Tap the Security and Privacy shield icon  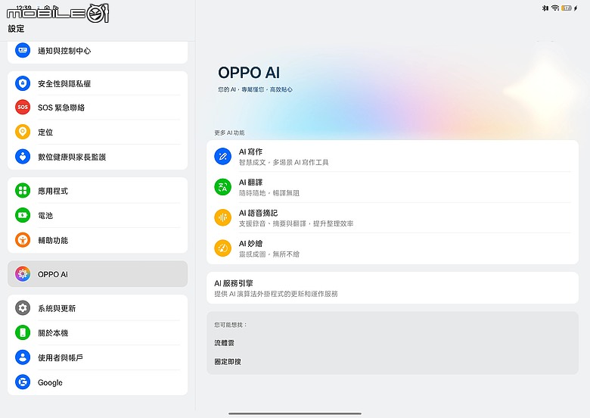click(x=23, y=83)
